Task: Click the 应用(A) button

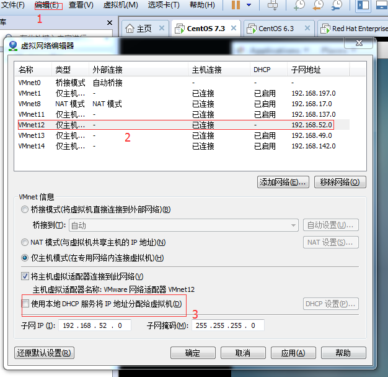Action: (x=293, y=353)
